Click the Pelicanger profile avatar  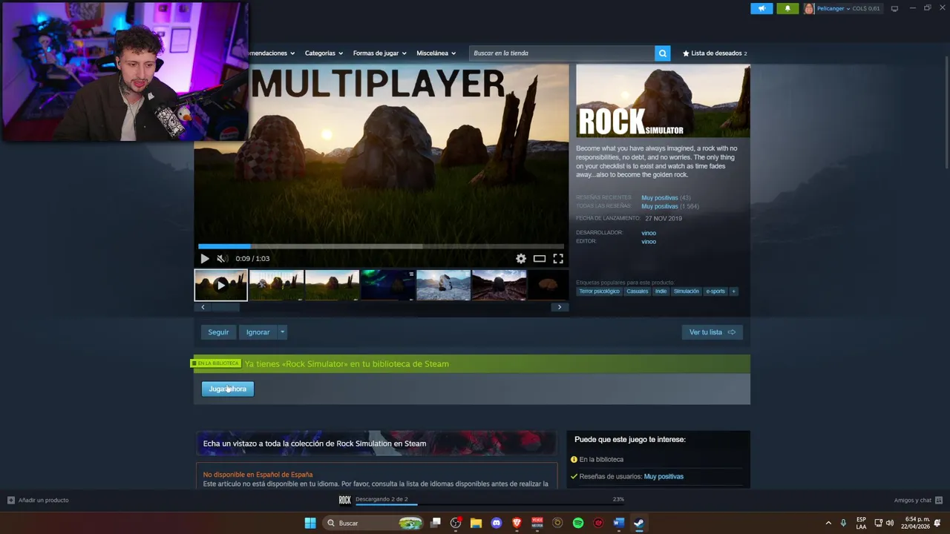(808, 8)
